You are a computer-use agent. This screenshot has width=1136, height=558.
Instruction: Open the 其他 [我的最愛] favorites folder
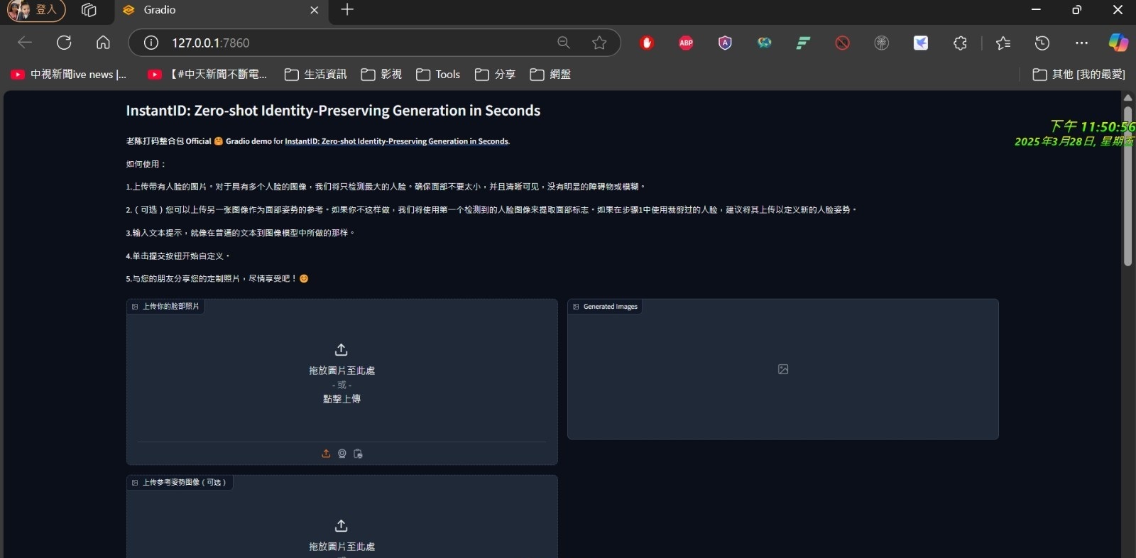coord(1078,75)
